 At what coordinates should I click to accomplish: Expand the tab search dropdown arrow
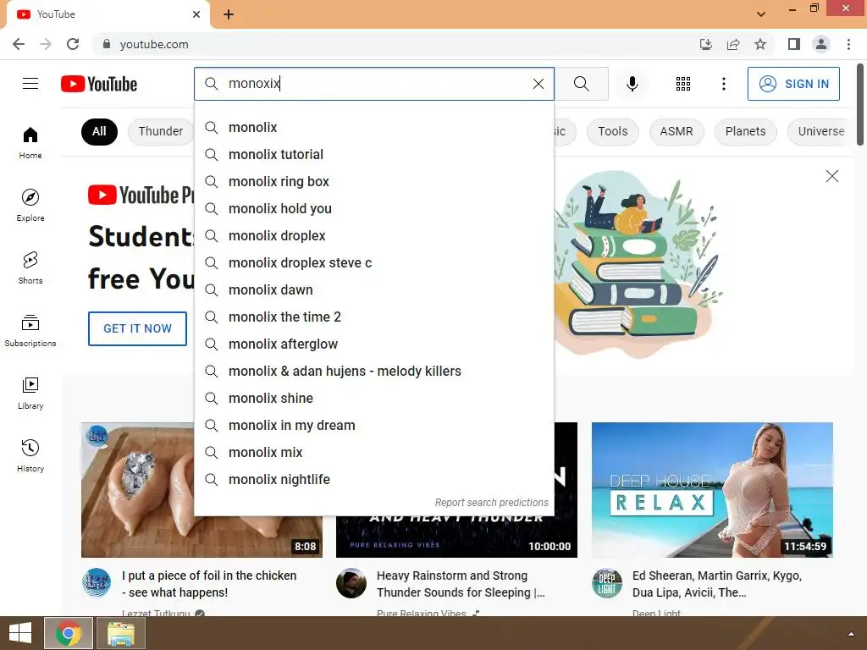tap(761, 14)
